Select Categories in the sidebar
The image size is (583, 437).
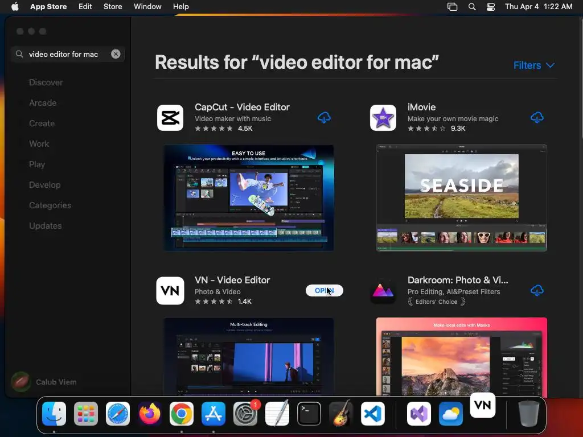tap(50, 205)
